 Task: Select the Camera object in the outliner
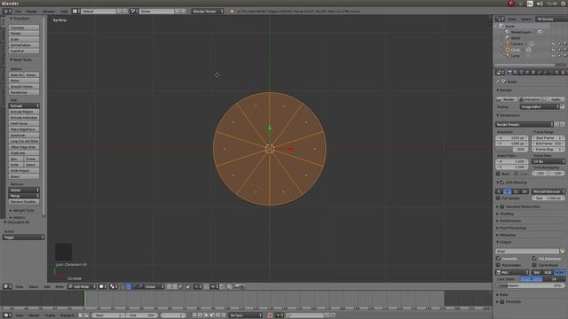[x=517, y=44]
